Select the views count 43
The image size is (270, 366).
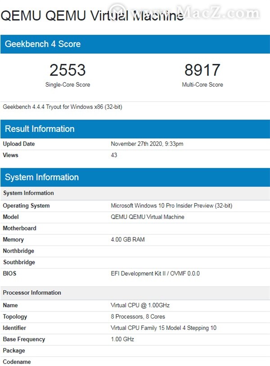[x=114, y=155]
